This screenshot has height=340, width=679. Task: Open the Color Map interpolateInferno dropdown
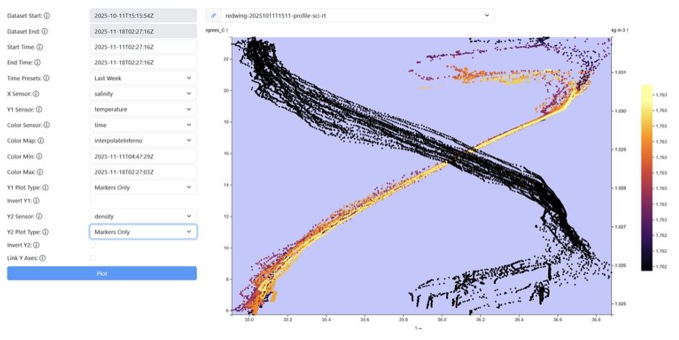pos(143,140)
